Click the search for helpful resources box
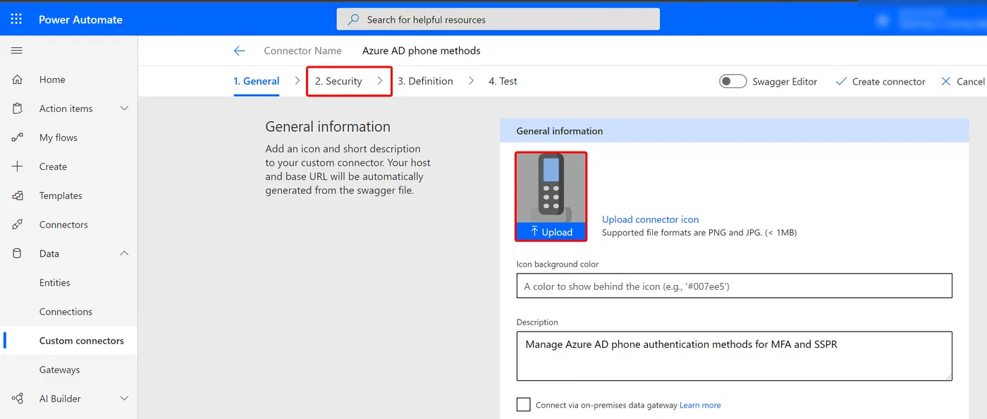The width and height of the screenshot is (987, 419). click(498, 20)
